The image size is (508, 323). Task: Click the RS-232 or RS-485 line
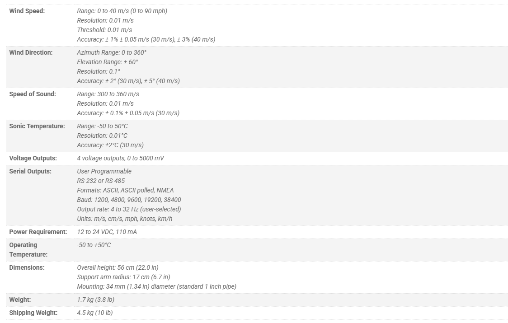coord(101,180)
